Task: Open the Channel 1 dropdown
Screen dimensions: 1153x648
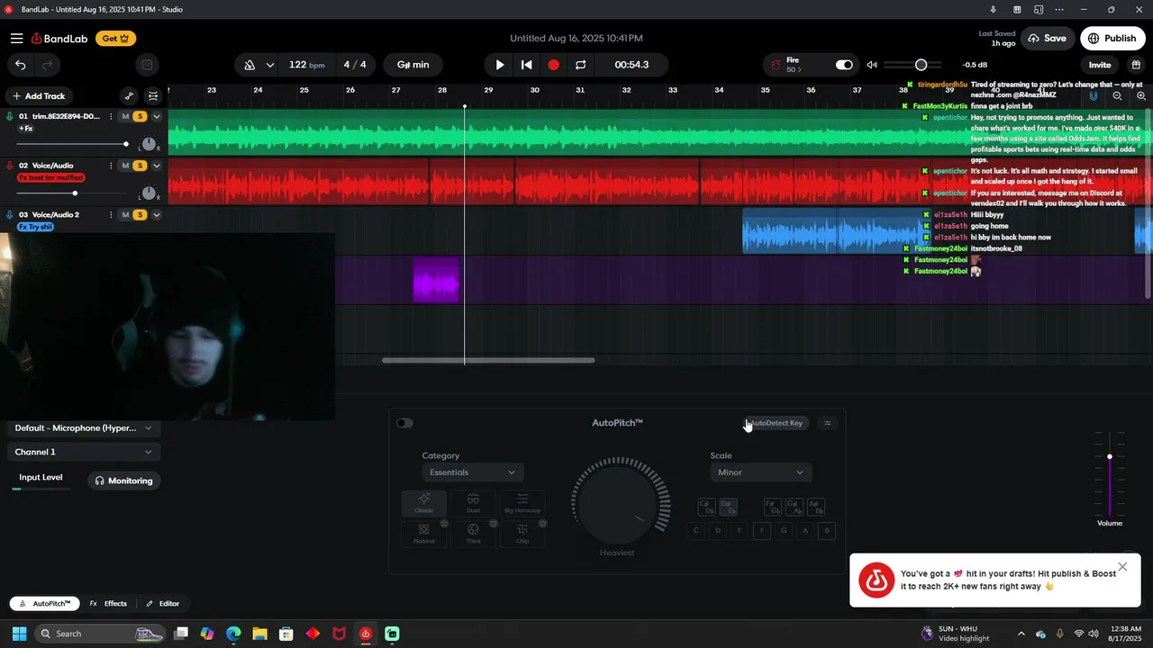Action: pos(84,452)
